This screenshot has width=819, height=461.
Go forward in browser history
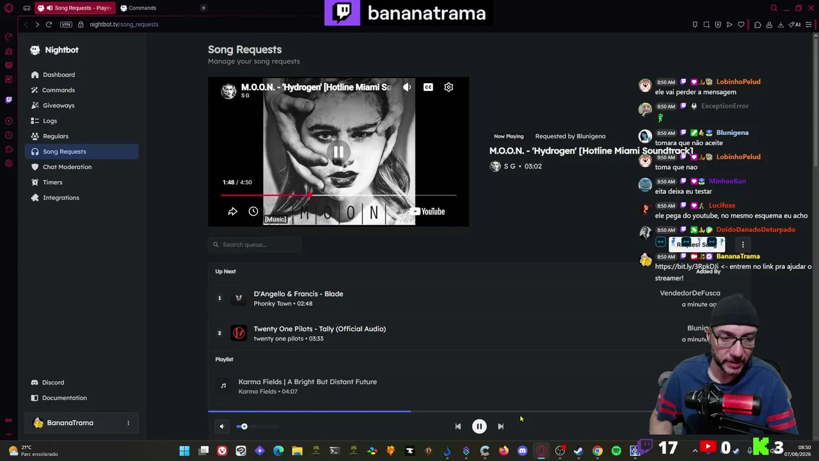tap(37, 24)
